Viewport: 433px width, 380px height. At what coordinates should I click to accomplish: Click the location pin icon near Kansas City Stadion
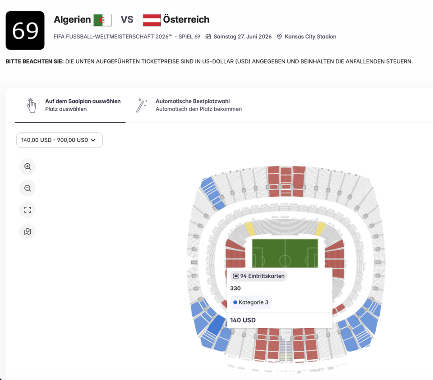pyautogui.click(x=281, y=37)
